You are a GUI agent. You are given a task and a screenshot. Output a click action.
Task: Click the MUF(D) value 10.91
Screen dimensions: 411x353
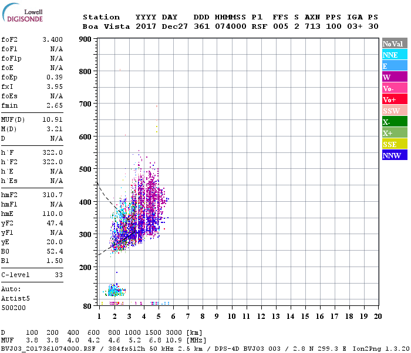pos(52,120)
